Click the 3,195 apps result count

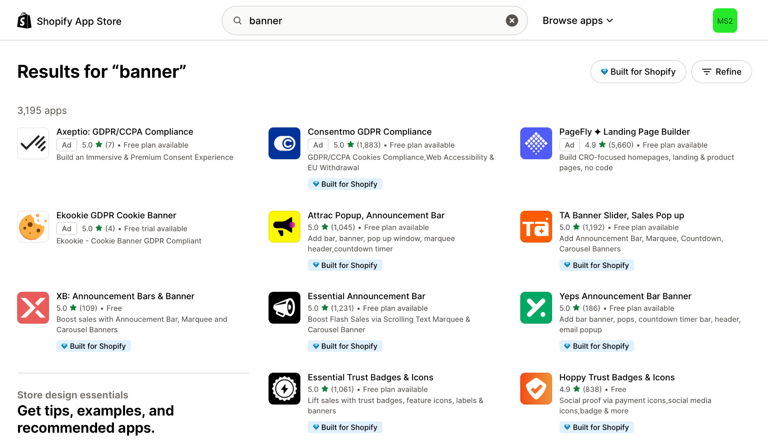pyautogui.click(x=42, y=111)
